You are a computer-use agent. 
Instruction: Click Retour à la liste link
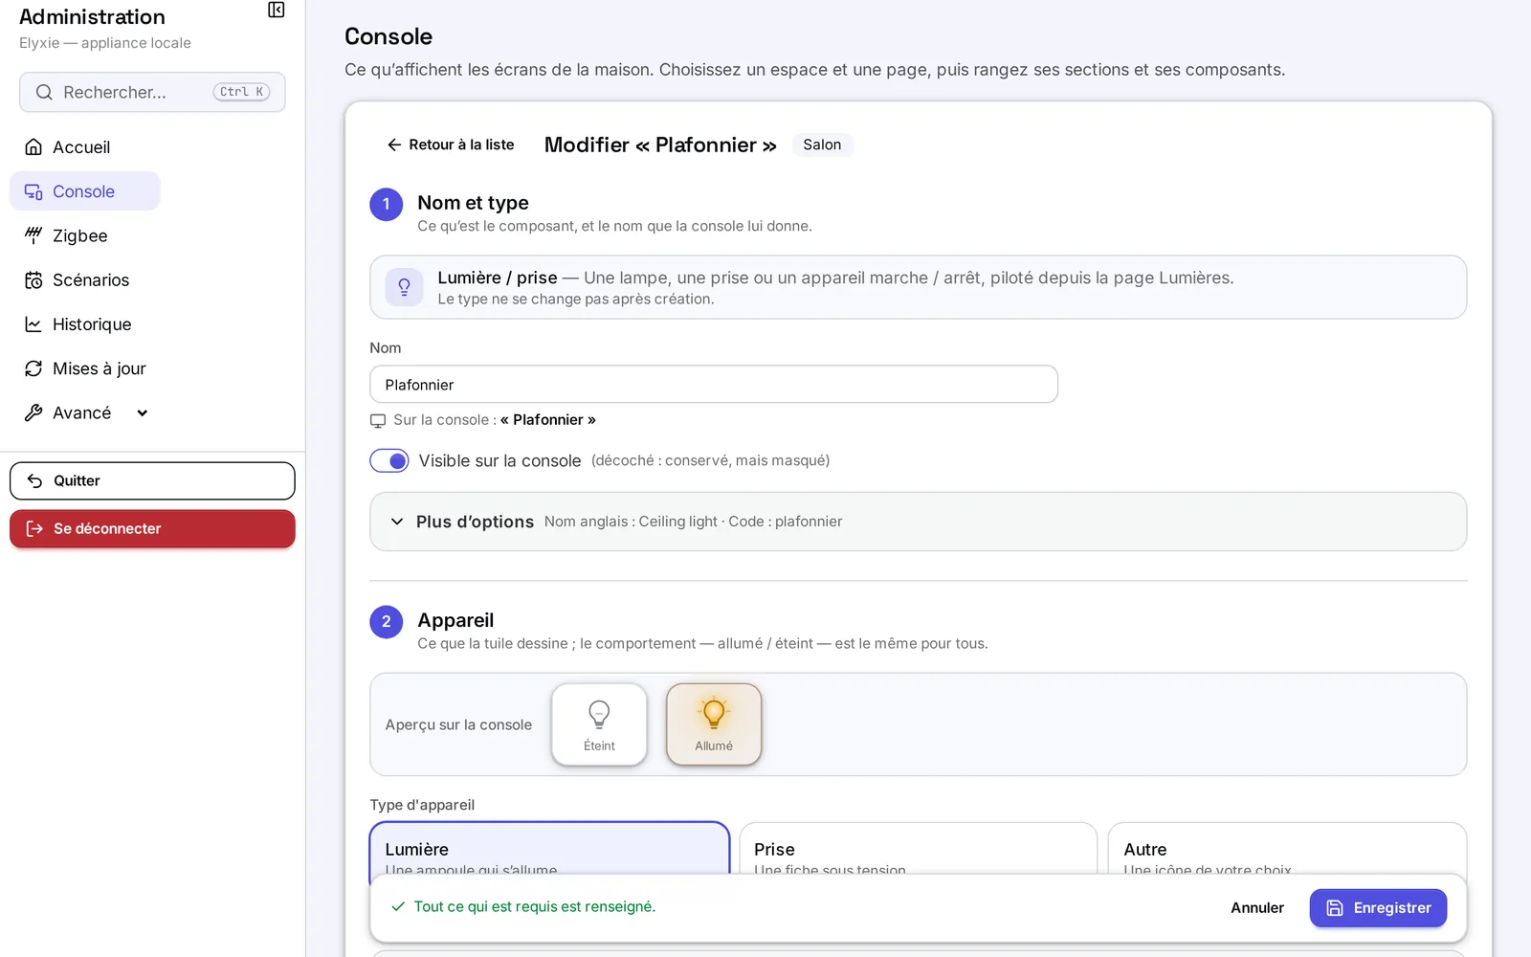point(451,145)
